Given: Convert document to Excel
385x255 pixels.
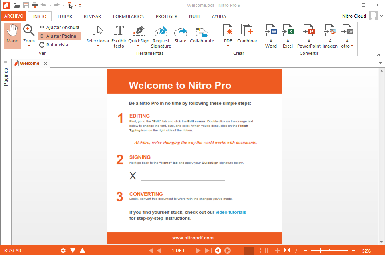Looking at the screenshot, I should point(288,36).
